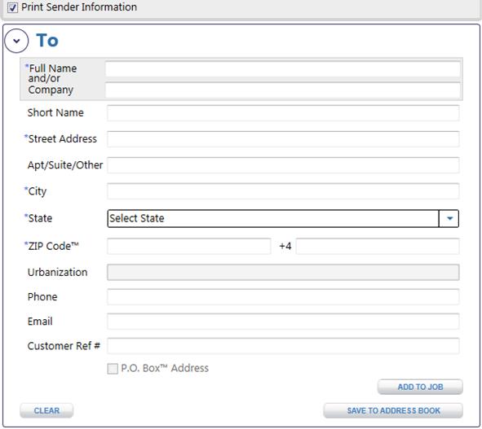This screenshot has width=482, height=429.
Task: Click into the Email field
Action: [x=283, y=322]
